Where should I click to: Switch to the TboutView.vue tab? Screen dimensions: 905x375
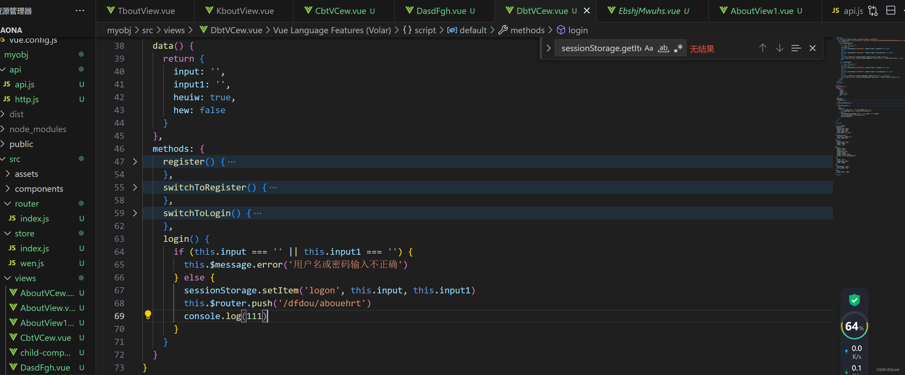pos(146,11)
